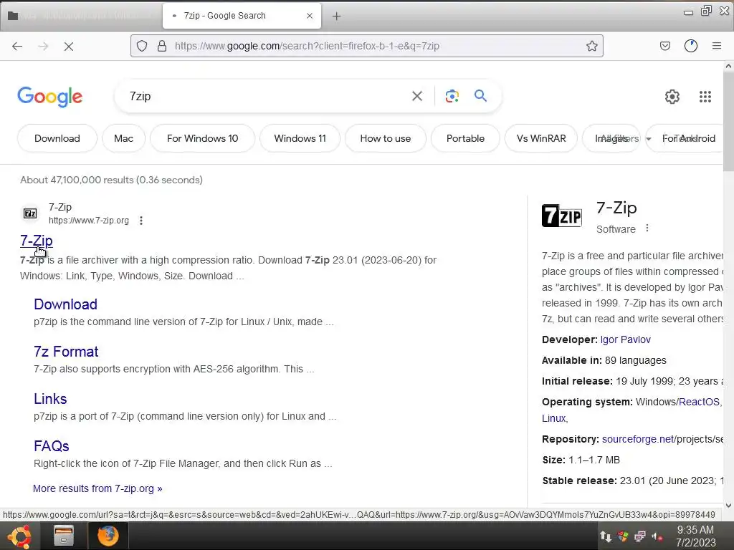Viewport: 734px width, 550px height.
Task: Select the Download filter chip
Action: coord(57,138)
